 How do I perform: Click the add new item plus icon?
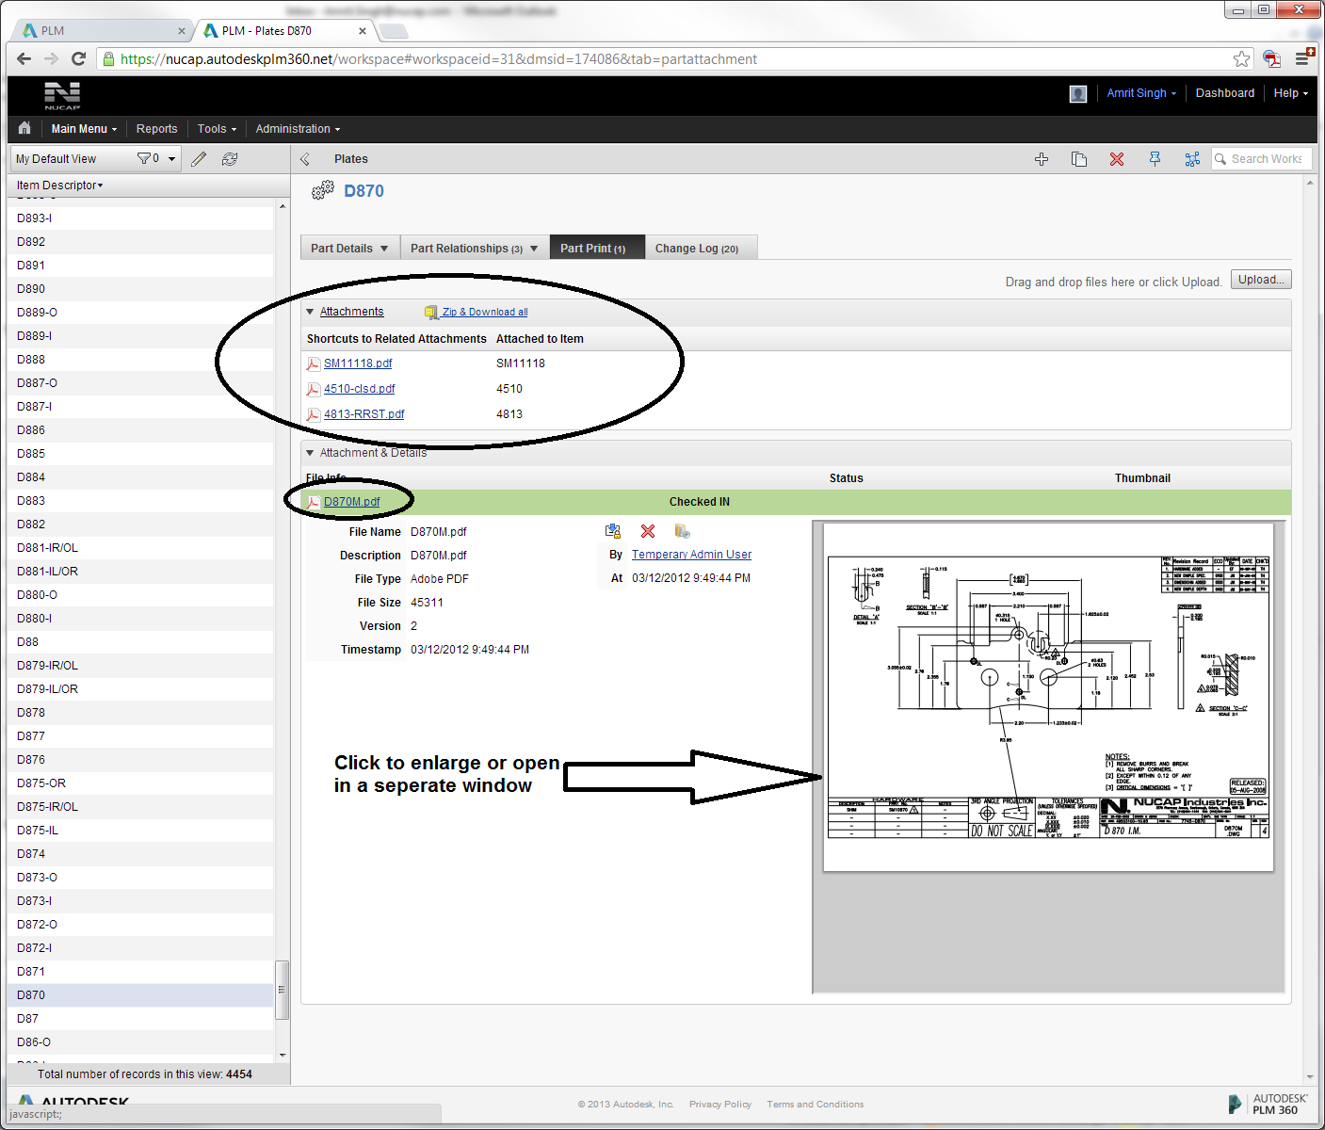1042,159
